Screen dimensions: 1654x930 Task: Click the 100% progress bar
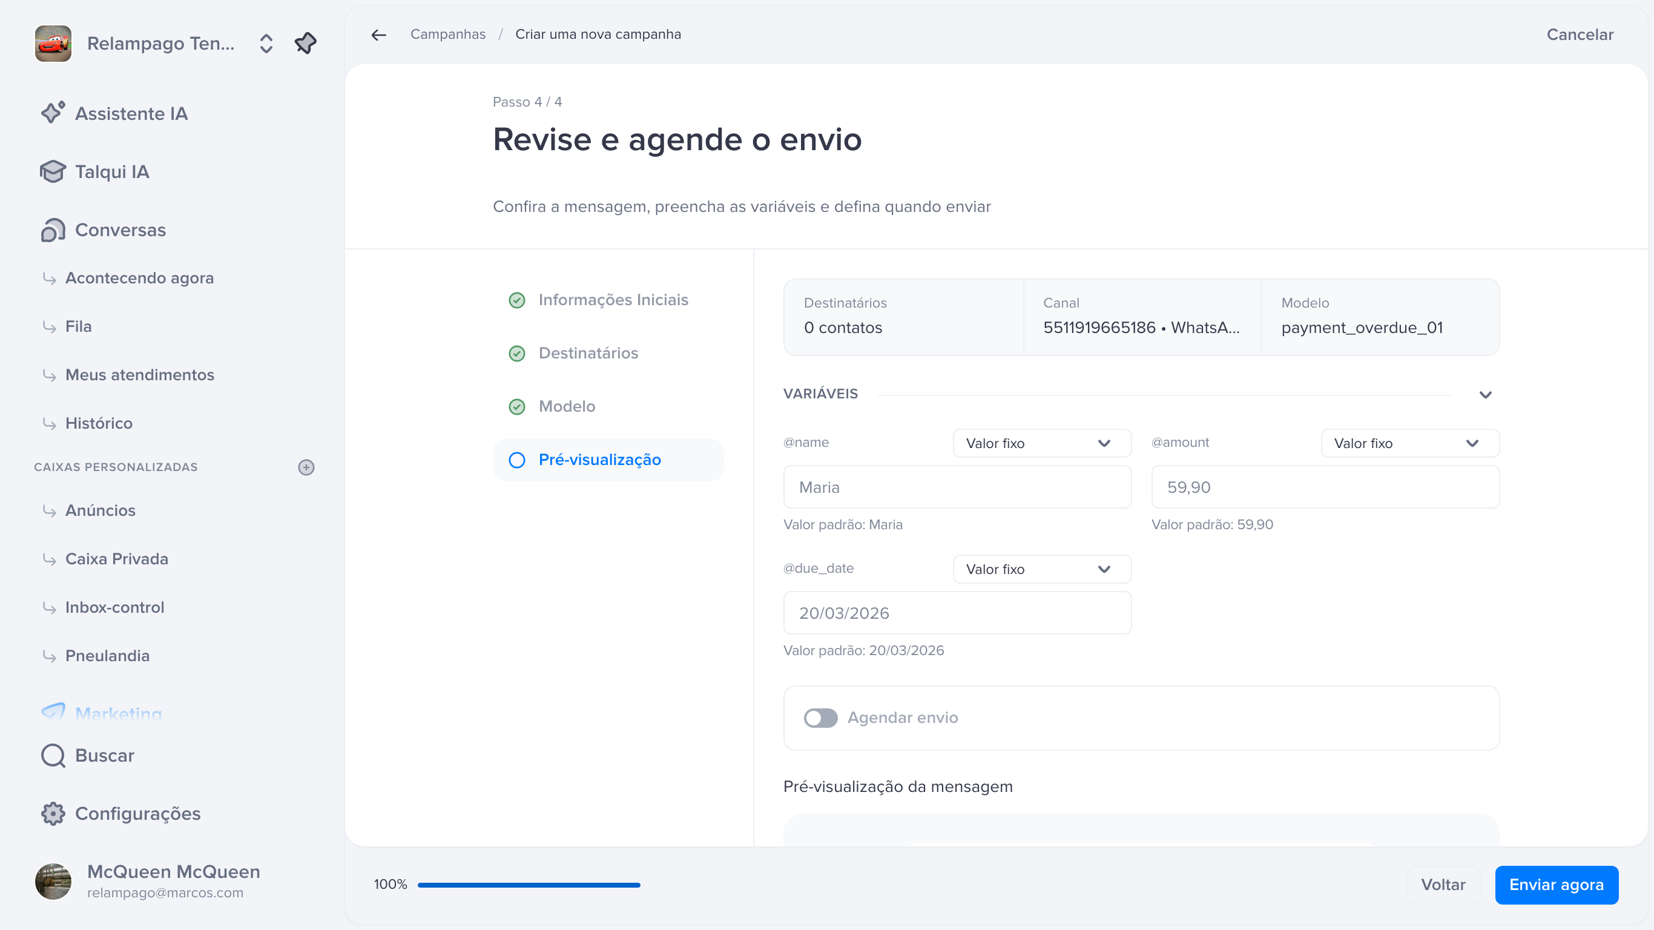529,885
